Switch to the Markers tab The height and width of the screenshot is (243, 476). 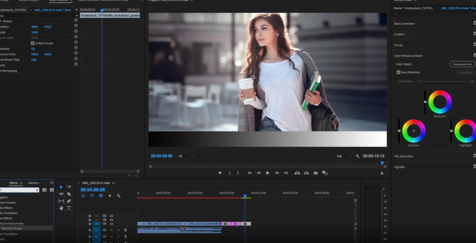[34, 183]
